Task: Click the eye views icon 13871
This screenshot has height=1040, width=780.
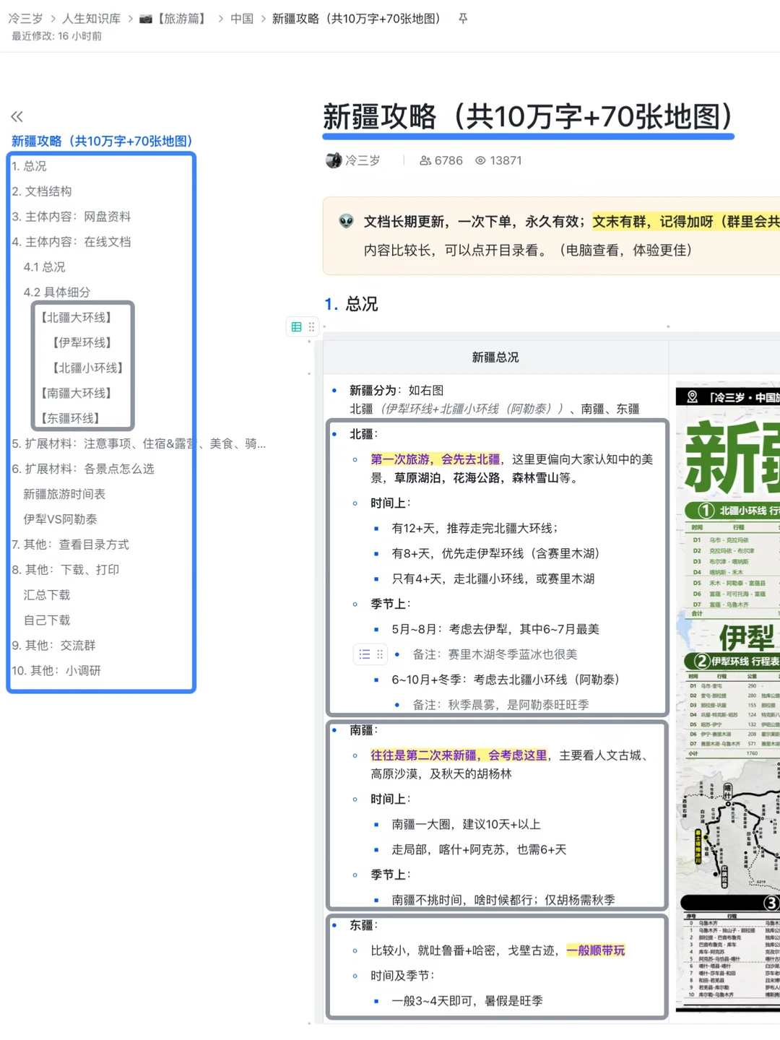Action: (x=480, y=160)
